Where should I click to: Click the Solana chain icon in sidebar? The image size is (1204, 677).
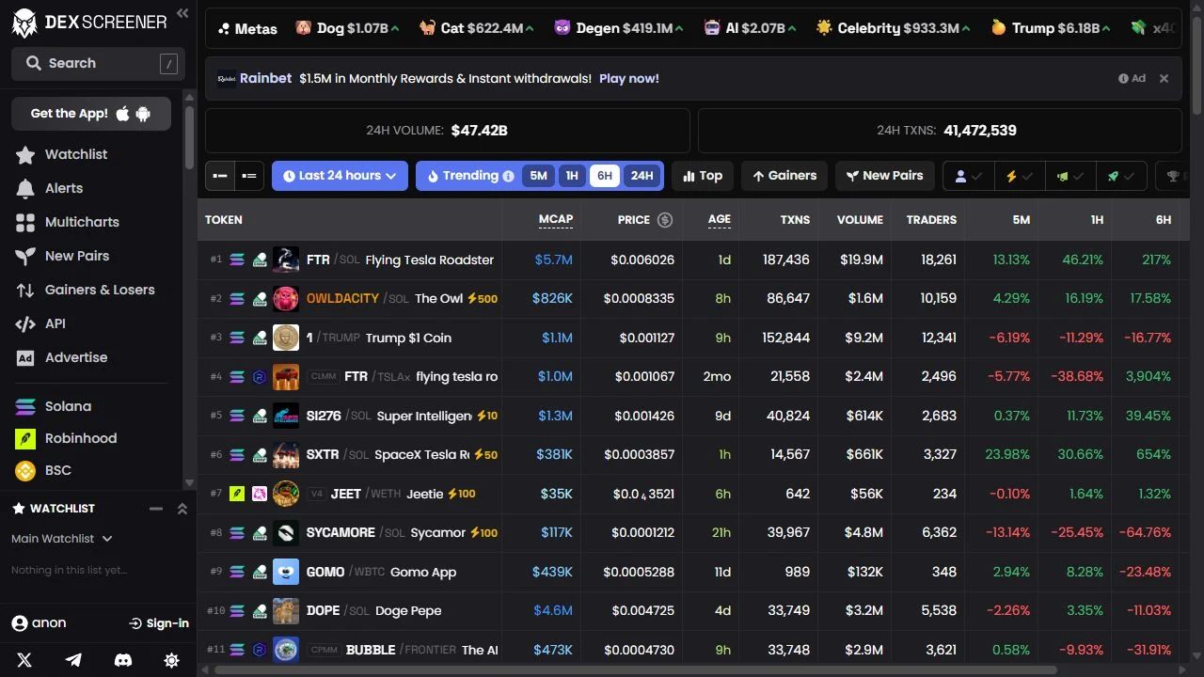click(25, 407)
